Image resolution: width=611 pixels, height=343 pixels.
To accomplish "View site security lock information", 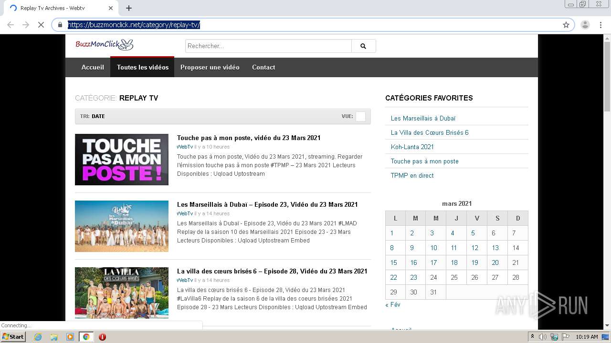I will (60, 25).
